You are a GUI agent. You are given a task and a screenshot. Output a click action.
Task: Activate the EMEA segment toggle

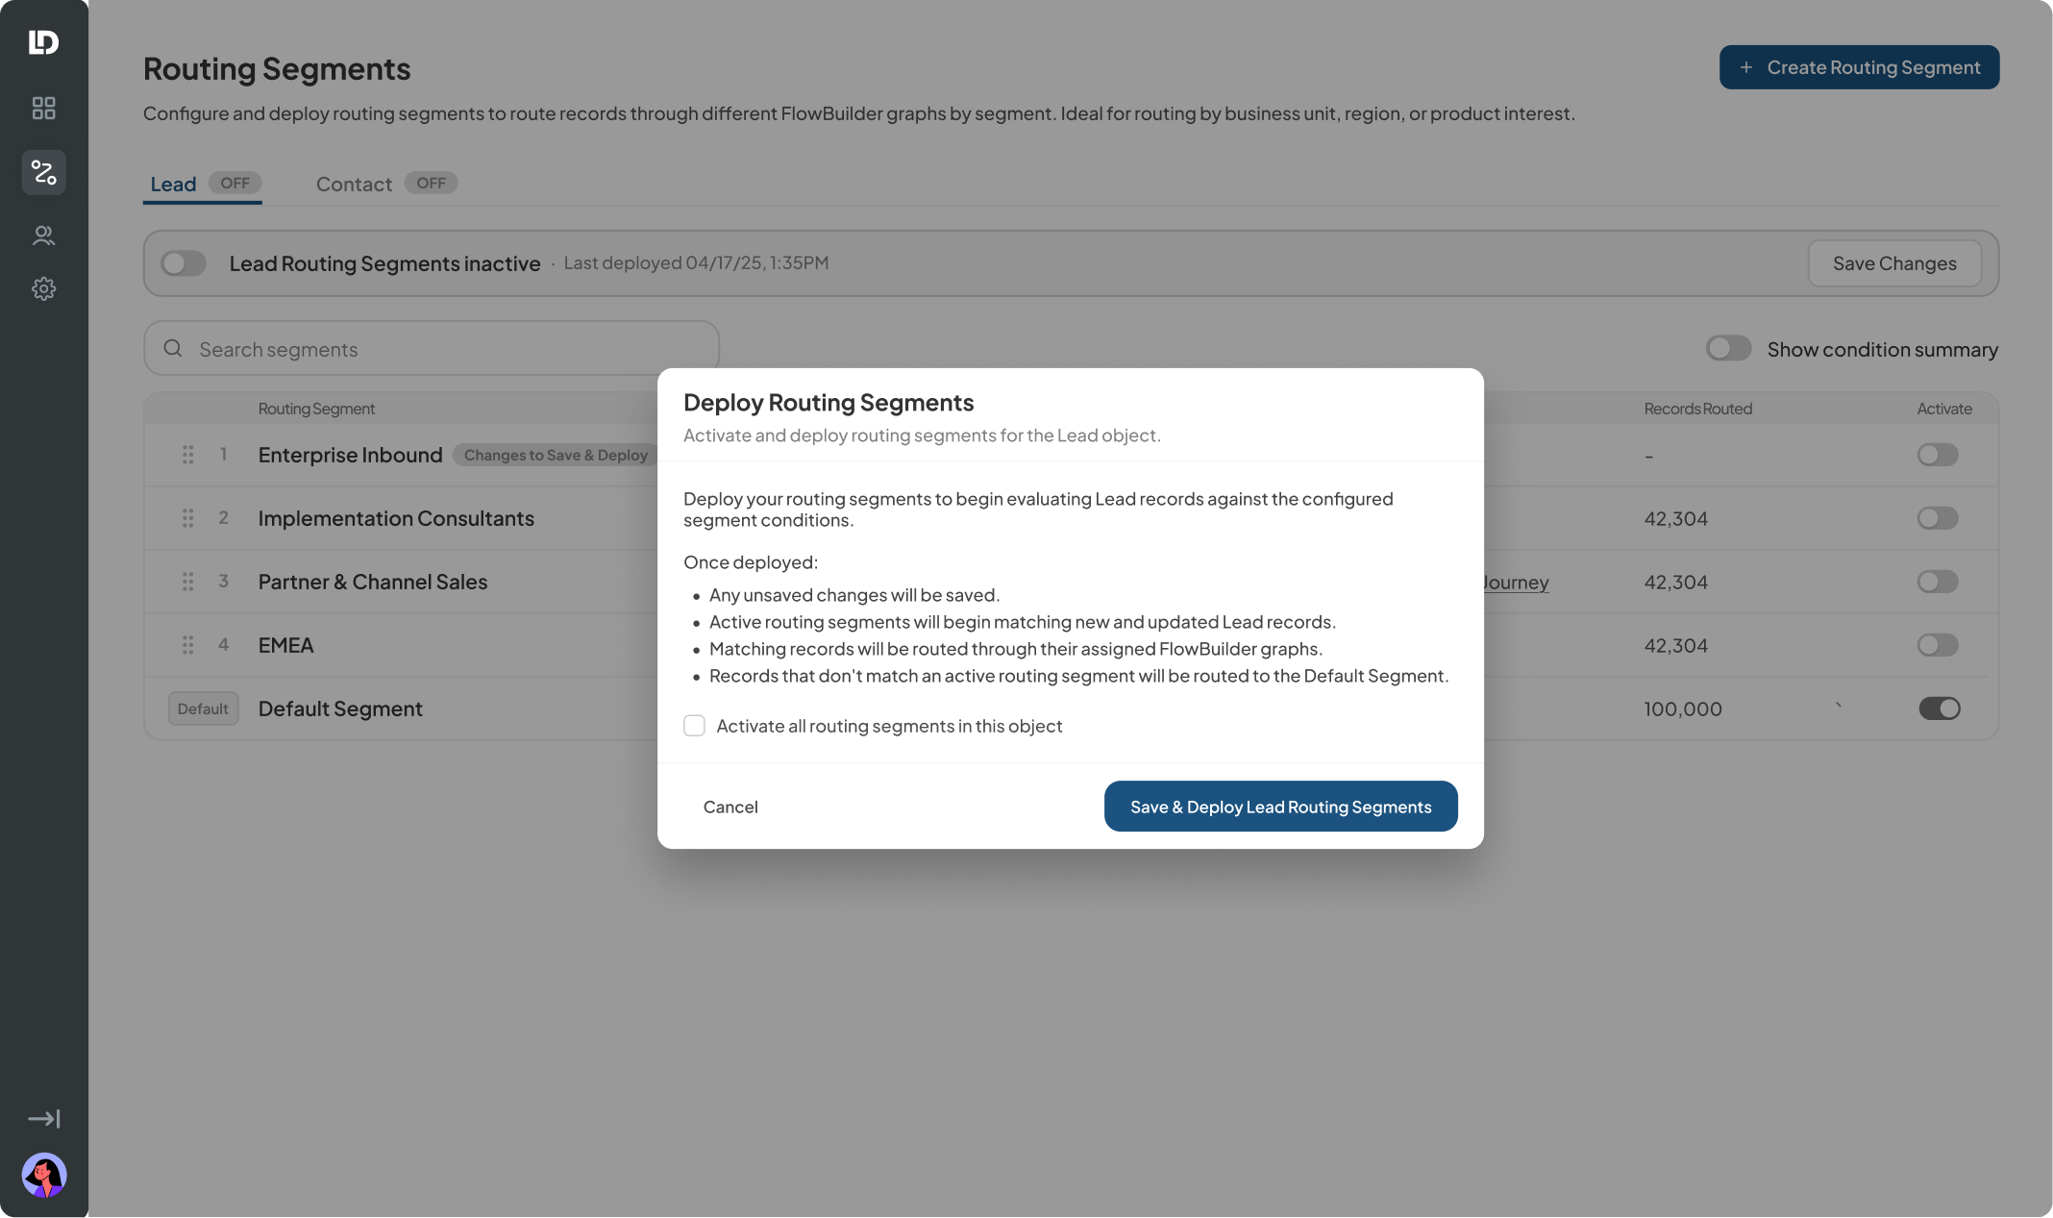tap(1938, 645)
